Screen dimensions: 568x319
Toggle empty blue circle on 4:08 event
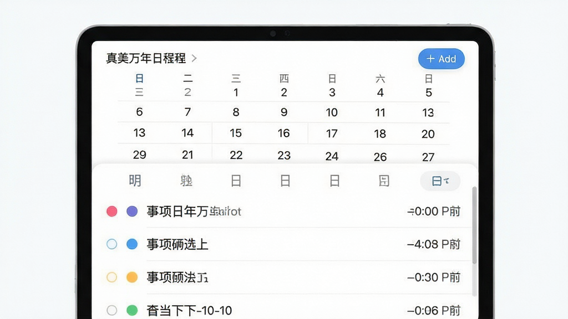click(x=112, y=244)
